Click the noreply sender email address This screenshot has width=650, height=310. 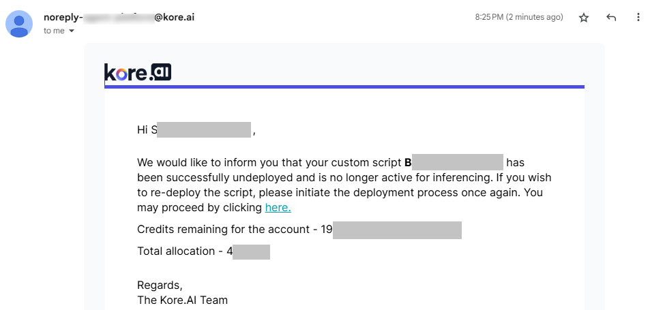click(119, 17)
